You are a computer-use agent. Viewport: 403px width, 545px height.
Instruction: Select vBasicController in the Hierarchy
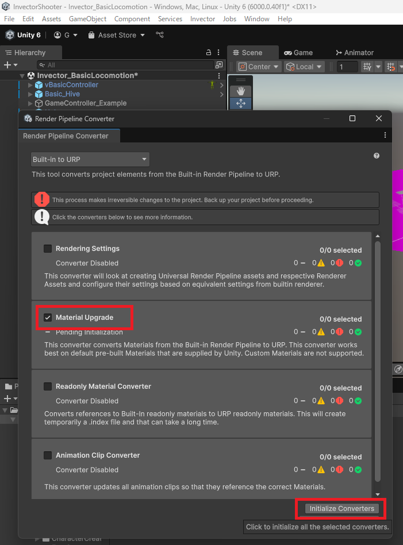(x=71, y=85)
